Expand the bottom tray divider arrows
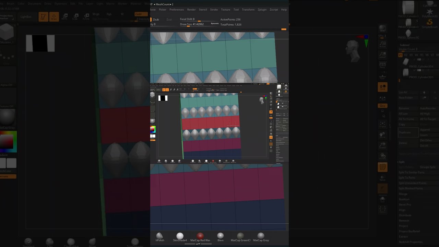This screenshot has width=439, height=247. pos(198,244)
